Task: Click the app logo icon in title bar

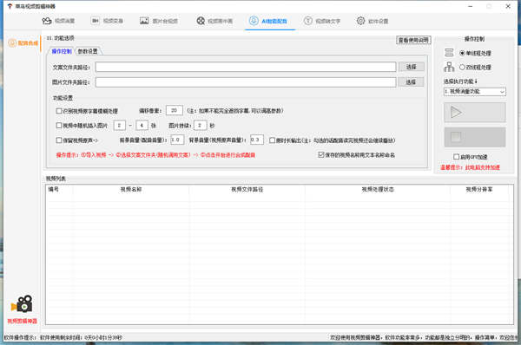Action: click(x=10, y=6)
